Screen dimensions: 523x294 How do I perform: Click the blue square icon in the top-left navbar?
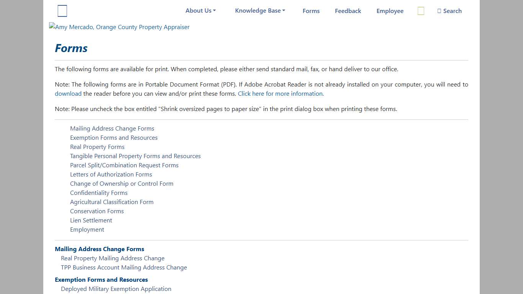coord(62,11)
